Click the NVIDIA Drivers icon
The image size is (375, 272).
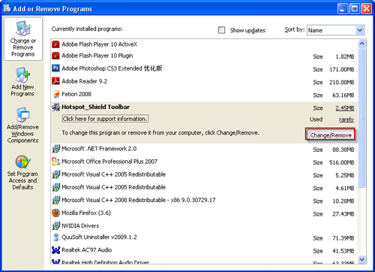[x=55, y=225]
